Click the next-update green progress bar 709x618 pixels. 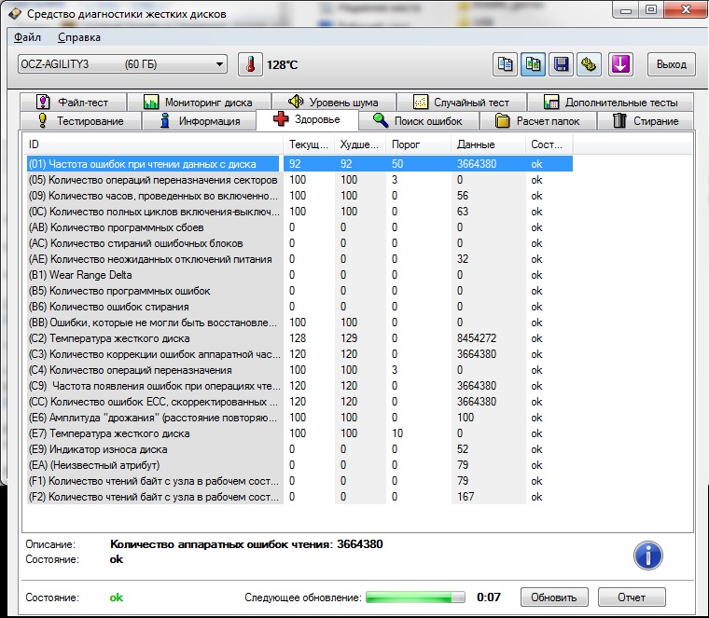(415, 597)
